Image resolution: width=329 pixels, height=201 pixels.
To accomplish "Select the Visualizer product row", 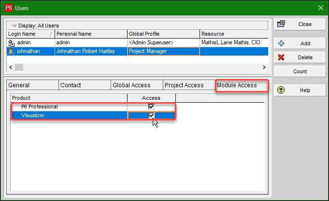I will coord(68,115).
